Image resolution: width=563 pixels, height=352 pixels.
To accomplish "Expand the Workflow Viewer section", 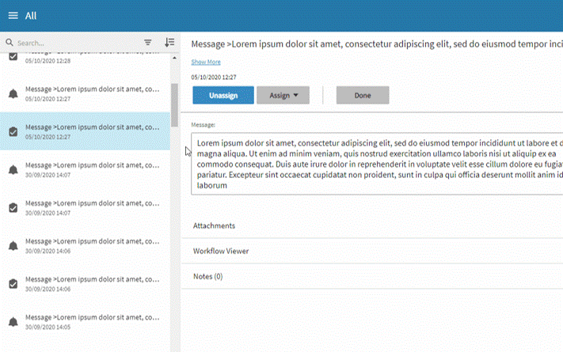I will [x=221, y=251].
